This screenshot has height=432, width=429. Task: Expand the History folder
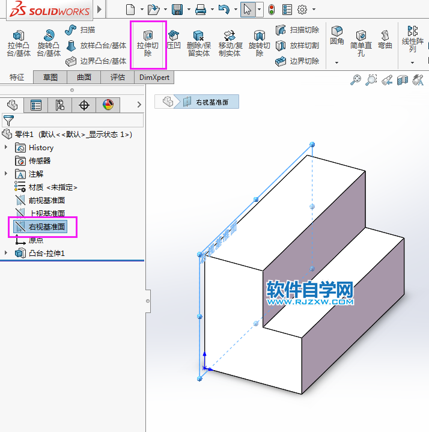6,147
